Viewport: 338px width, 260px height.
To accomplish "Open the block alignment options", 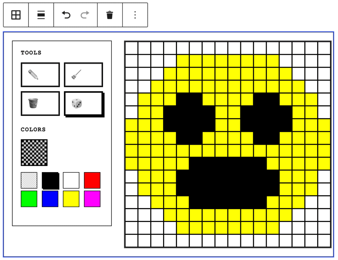I will click(41, 15).
